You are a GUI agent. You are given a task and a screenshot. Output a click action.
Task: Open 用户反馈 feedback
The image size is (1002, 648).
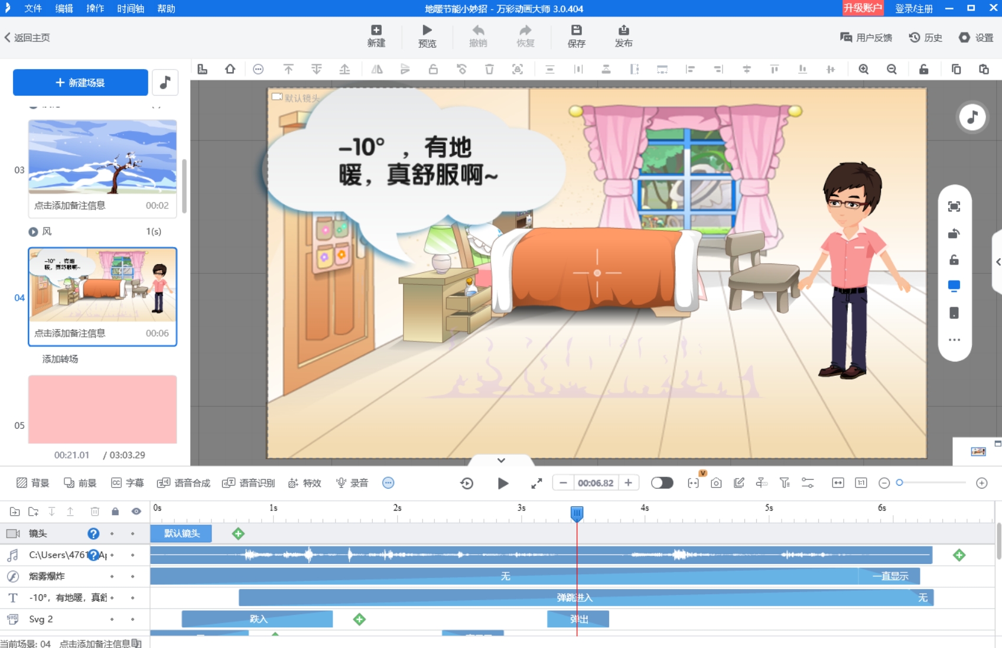coord(866,37)
